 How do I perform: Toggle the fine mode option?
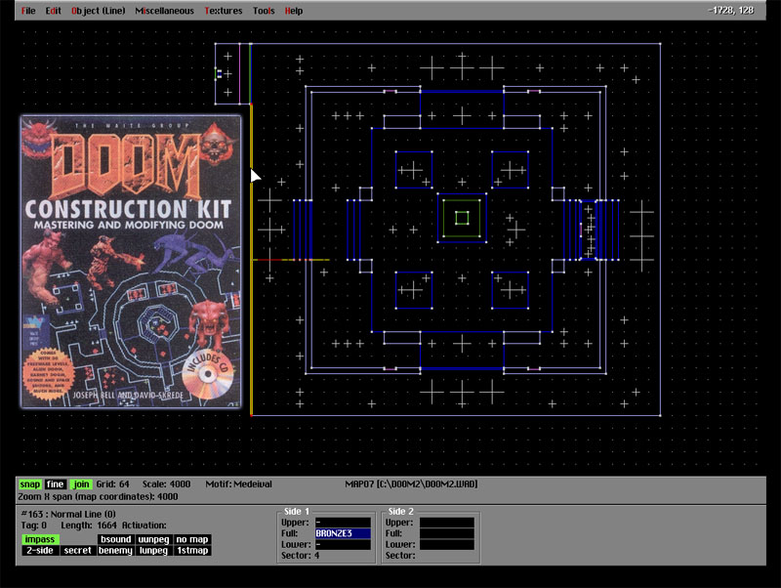(55, 483)
